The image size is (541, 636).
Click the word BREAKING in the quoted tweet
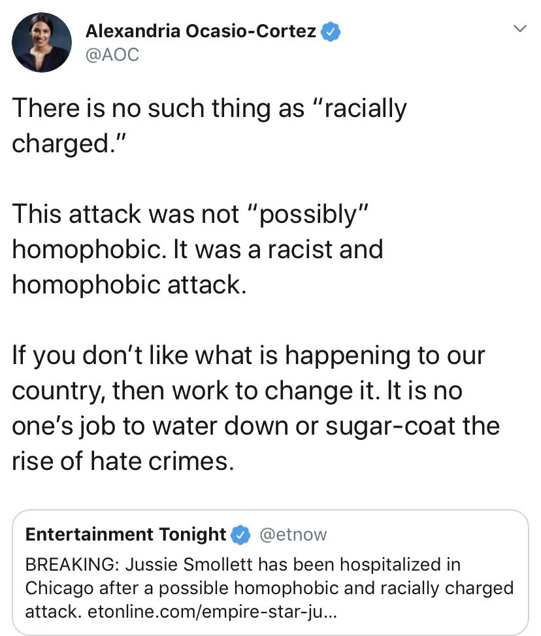pyautogui.click(x=71, y=563)
